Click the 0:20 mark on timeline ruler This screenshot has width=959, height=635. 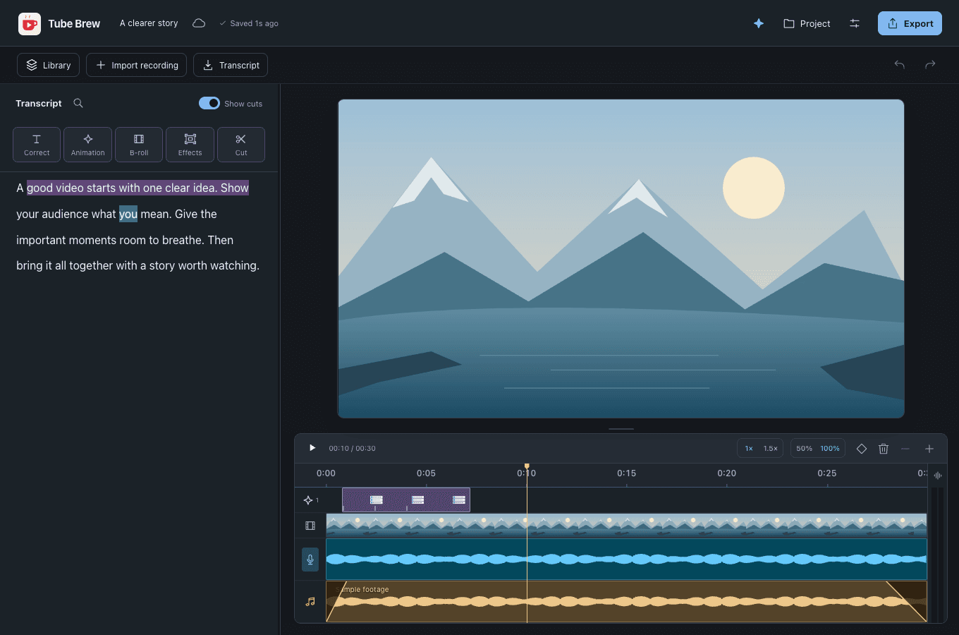click(727, 473)
